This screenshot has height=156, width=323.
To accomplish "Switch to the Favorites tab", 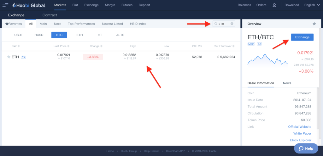I will 14,24.
